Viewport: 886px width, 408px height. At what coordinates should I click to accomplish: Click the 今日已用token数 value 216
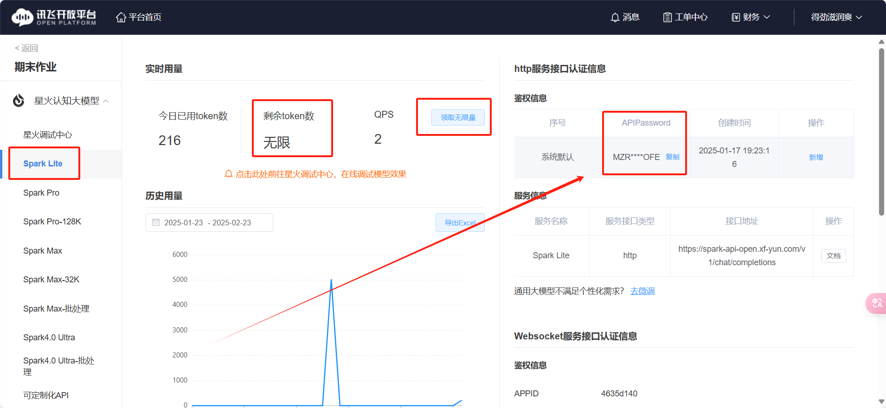(x=169, y=140)
